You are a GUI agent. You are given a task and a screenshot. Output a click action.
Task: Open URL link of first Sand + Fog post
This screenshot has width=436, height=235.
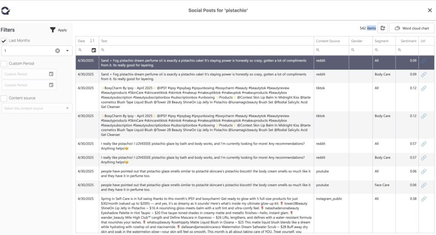click(x=424, y=61)
